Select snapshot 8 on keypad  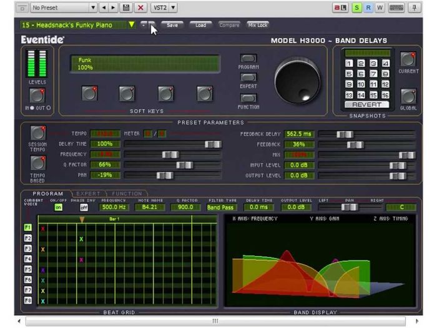(x=385, y=74)
